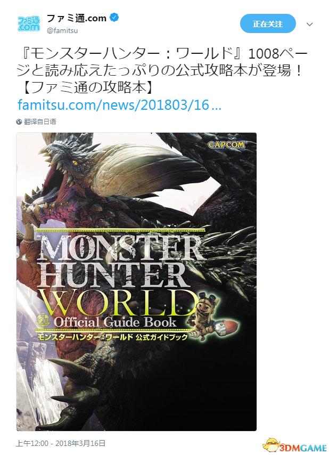Click the blue verified badge

tap(114, 18)
